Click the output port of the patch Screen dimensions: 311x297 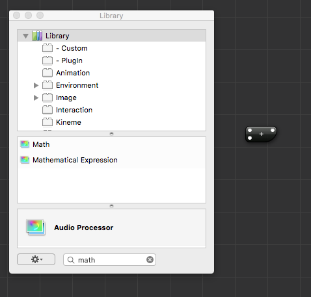click(x=273, y=130)
